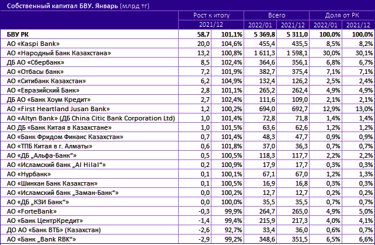Select 'АО «First Heartland Jusan Bank»' label
This screenshot has width=375, height=245.
58,109
